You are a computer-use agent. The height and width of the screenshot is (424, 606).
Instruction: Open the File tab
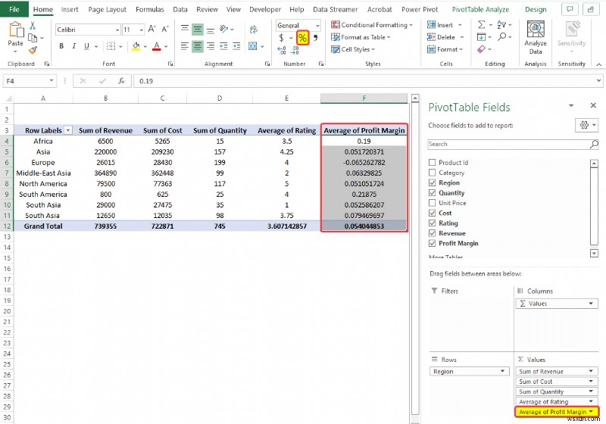point(14,9)
